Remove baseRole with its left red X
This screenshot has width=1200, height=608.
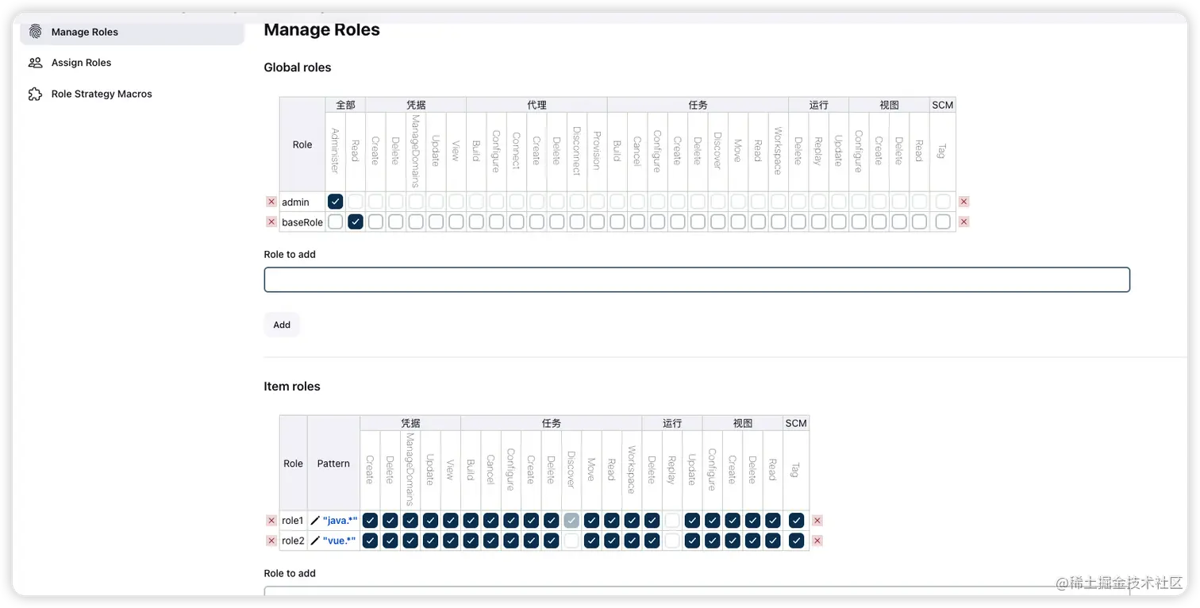click(271, 222)
